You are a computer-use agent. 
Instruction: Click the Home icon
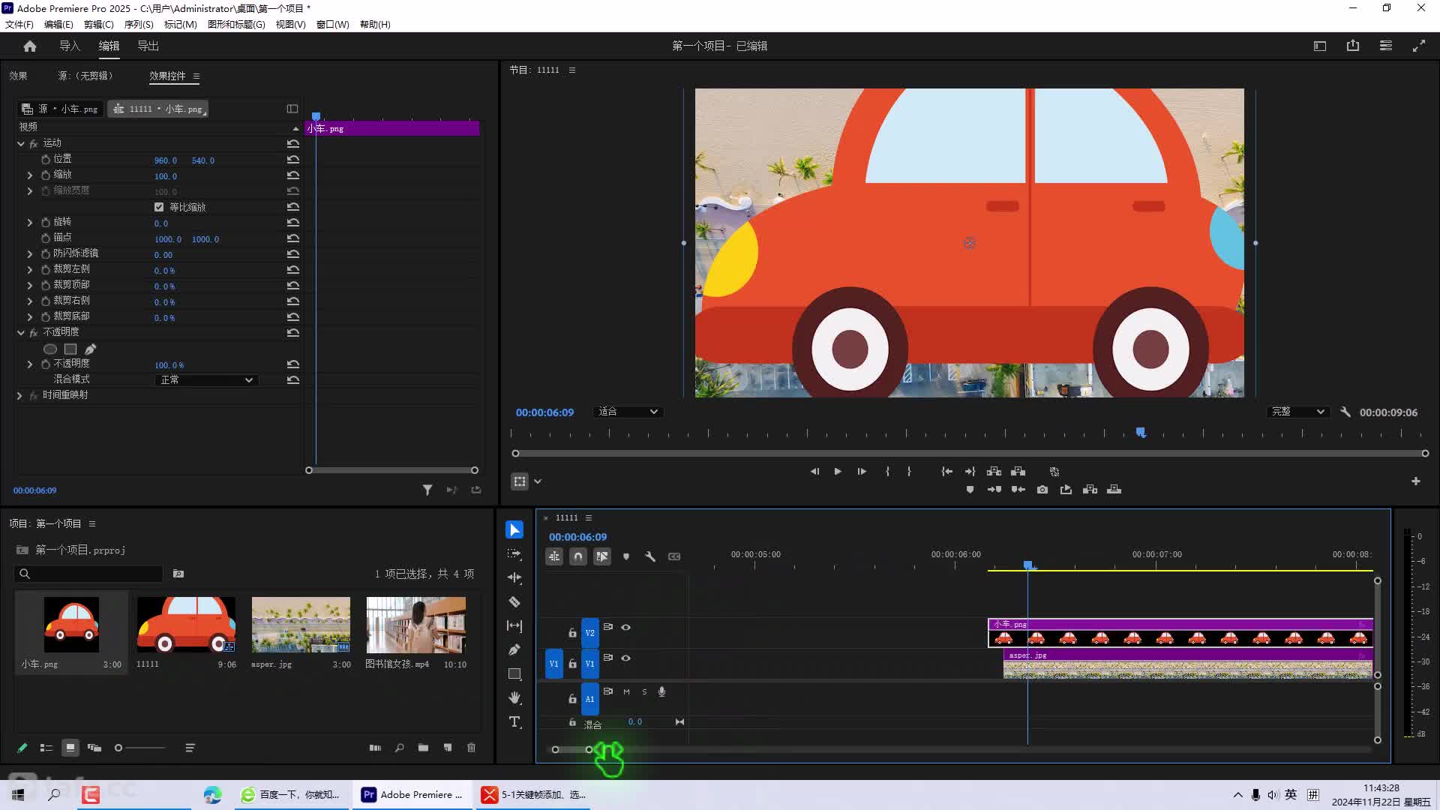(30, 46)
